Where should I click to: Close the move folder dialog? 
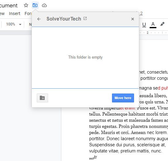(x=133, y=19)
